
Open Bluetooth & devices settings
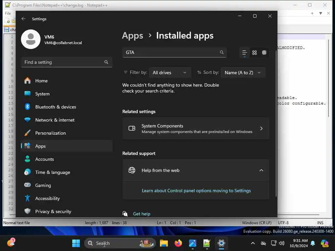(67, 107)
